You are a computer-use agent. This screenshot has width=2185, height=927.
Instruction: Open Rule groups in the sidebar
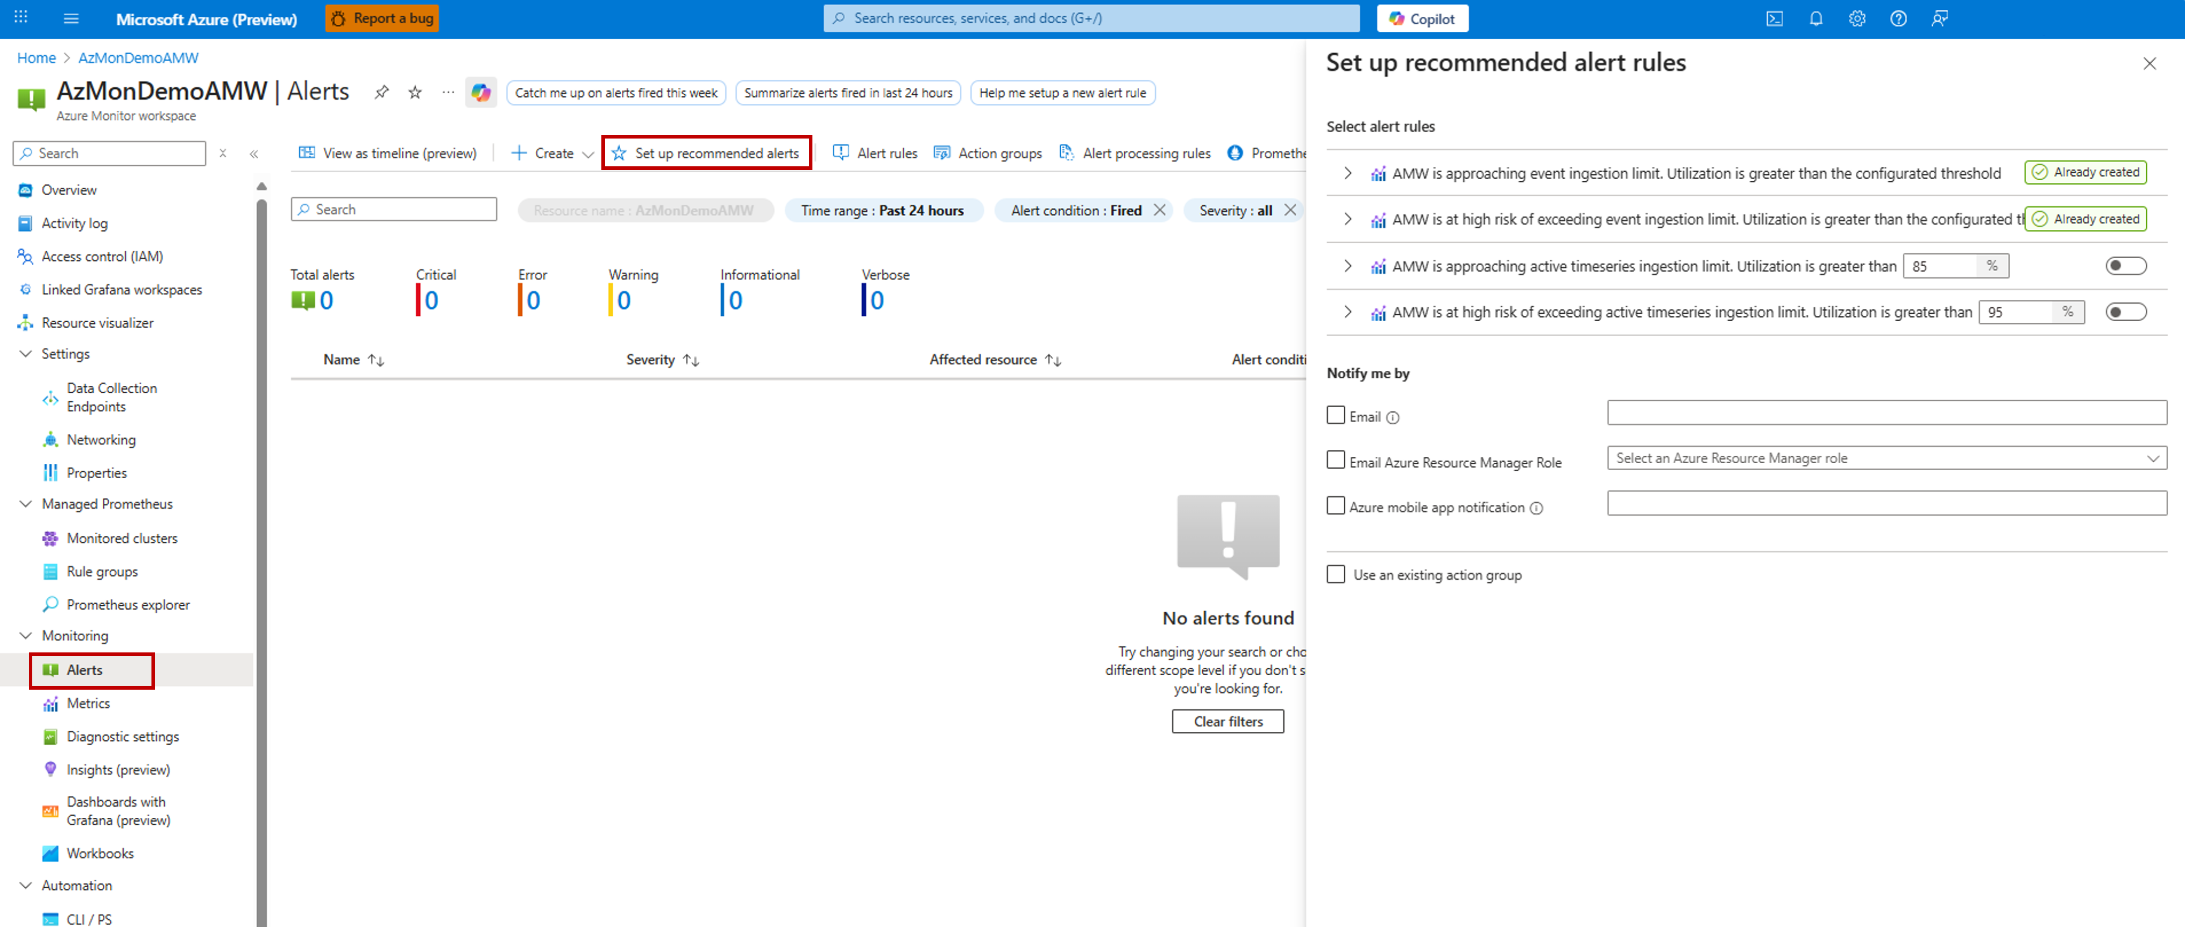(x=102, y=571)
